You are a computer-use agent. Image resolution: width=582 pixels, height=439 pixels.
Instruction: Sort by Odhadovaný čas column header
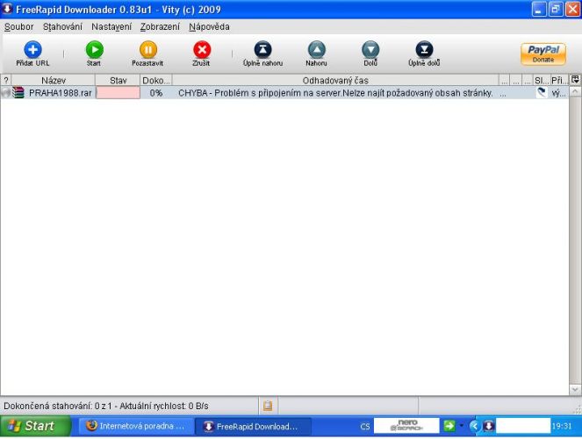pos(335,80)
